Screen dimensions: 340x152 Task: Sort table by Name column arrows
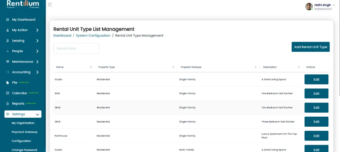[x=91, y=67]
